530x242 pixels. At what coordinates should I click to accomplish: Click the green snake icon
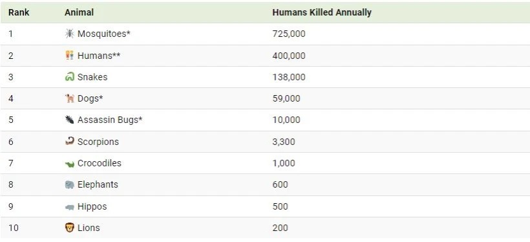pos(70,77)
